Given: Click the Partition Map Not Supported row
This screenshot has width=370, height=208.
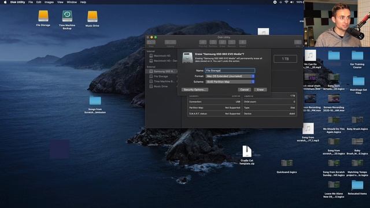Looking at the screenshot, I should [x=214, y=108].
